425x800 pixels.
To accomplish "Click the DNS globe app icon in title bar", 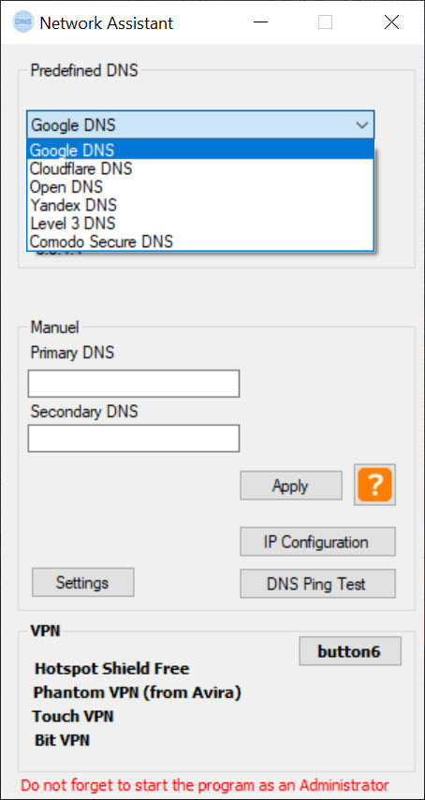I will [x=23, y=22].
